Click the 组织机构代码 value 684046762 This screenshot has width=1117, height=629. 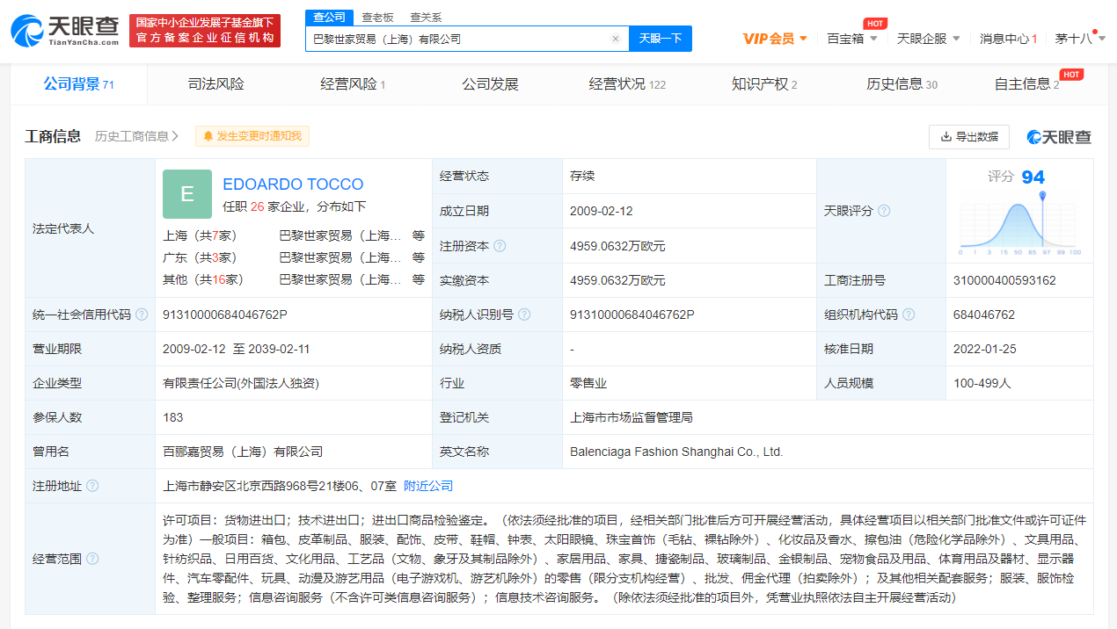(x=984, y=314)
